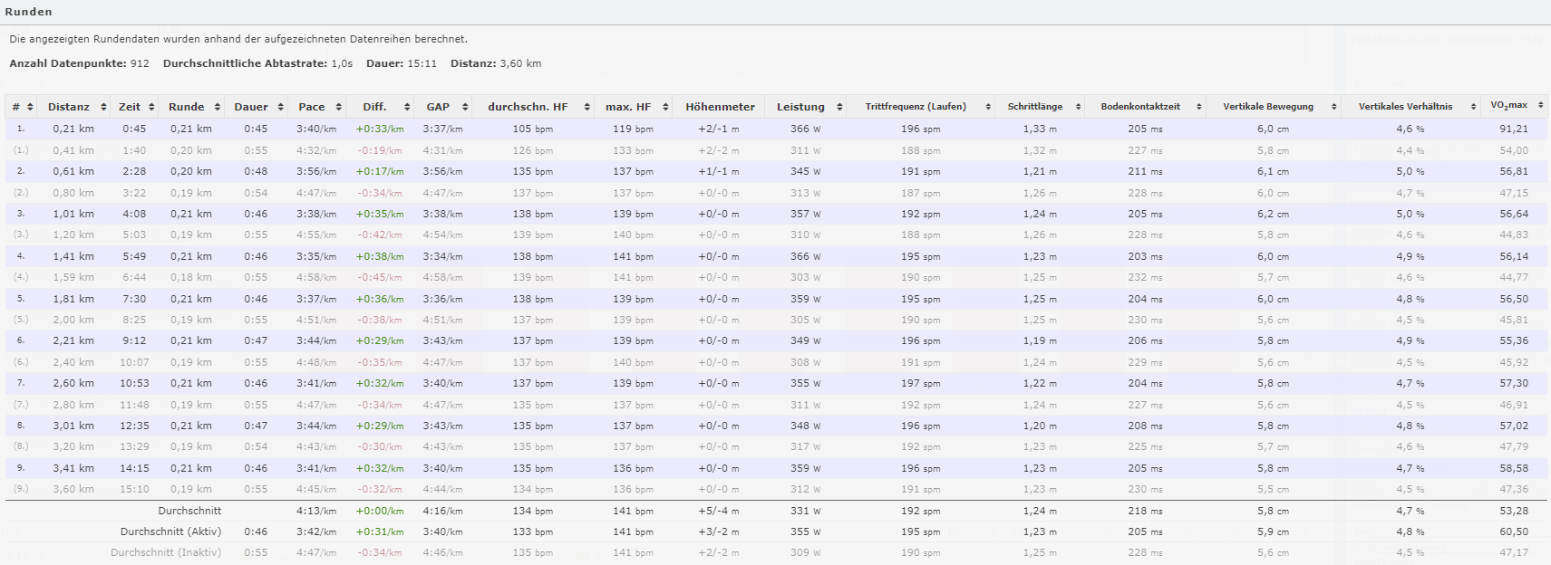Click the sort icon beside Leistung
This screenshot has height=565, width=1551.
(x=839, y=107)
